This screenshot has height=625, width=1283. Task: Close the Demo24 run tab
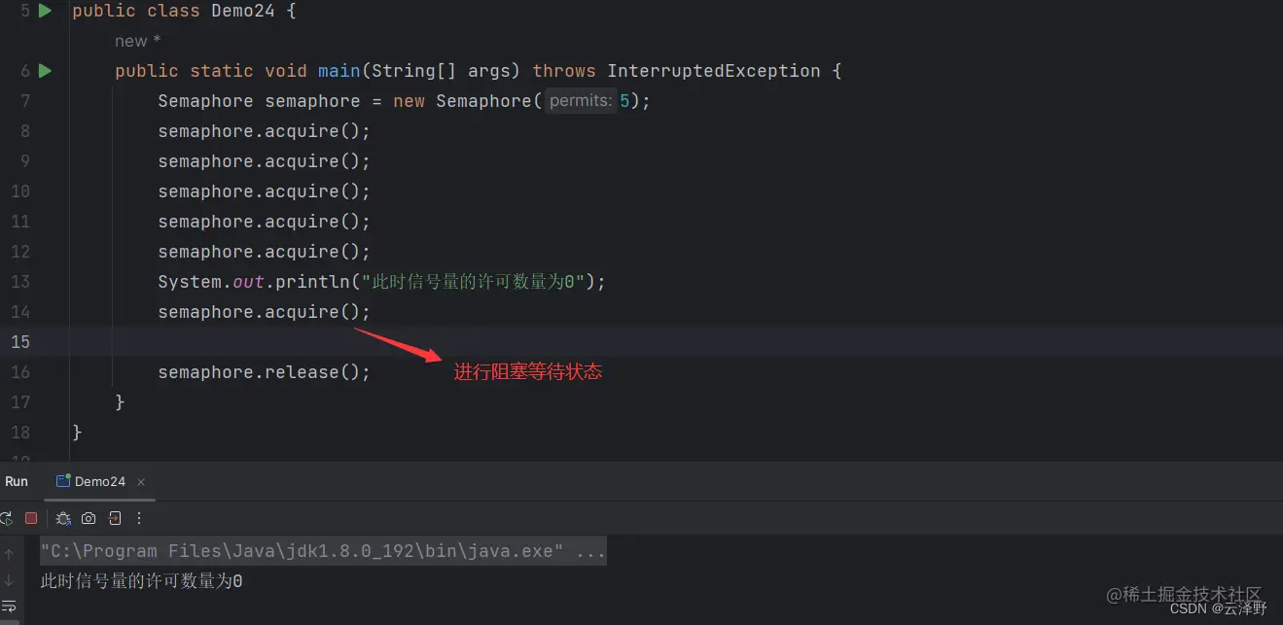pos(141,482)
